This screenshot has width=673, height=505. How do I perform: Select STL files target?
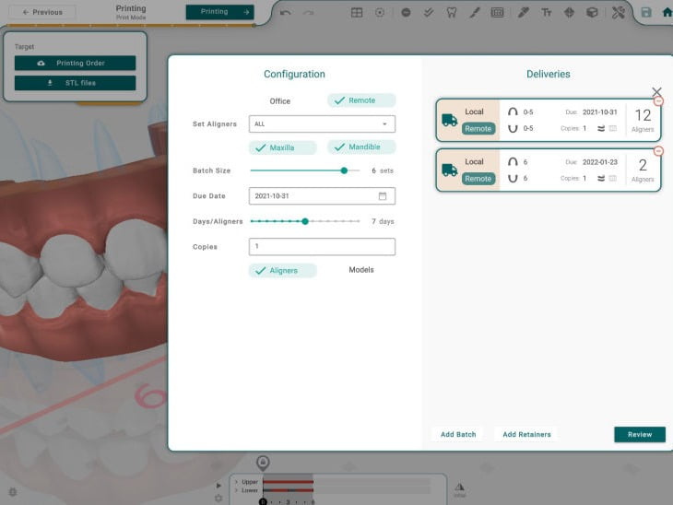point(75,83)
